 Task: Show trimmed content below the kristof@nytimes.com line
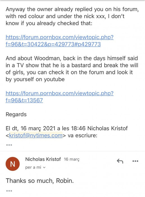(9, 145)
